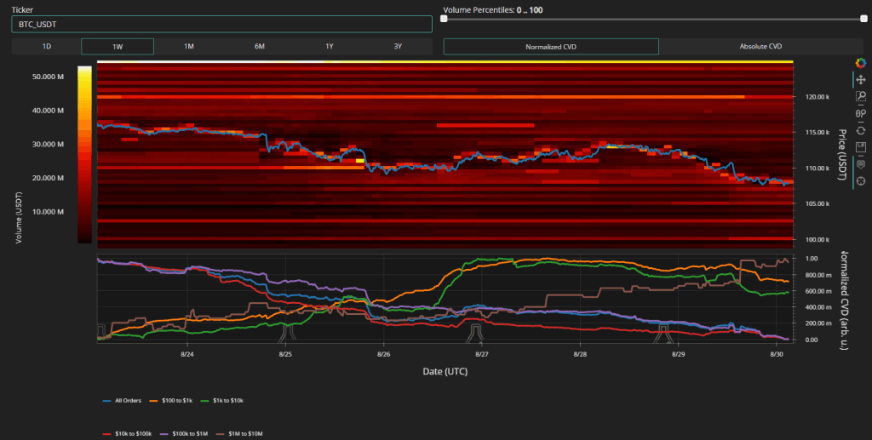Viewport: 872px width, 440px height.
Task: Choose the 3Y time range
Action: click(x=398, y=47)
